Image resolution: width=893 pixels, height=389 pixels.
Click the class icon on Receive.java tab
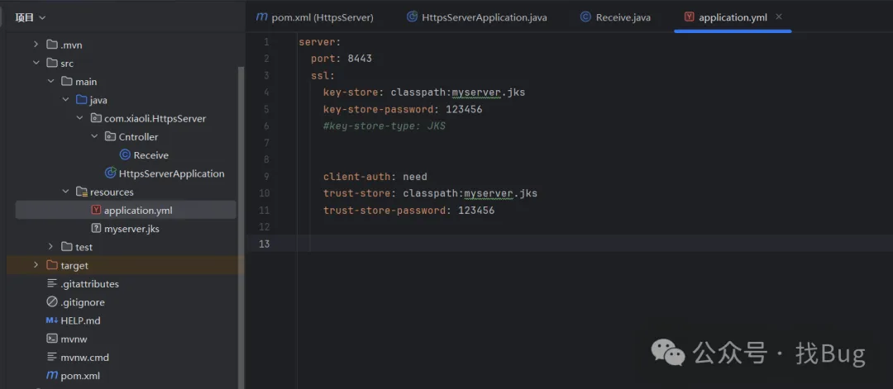tap(585, 17)
